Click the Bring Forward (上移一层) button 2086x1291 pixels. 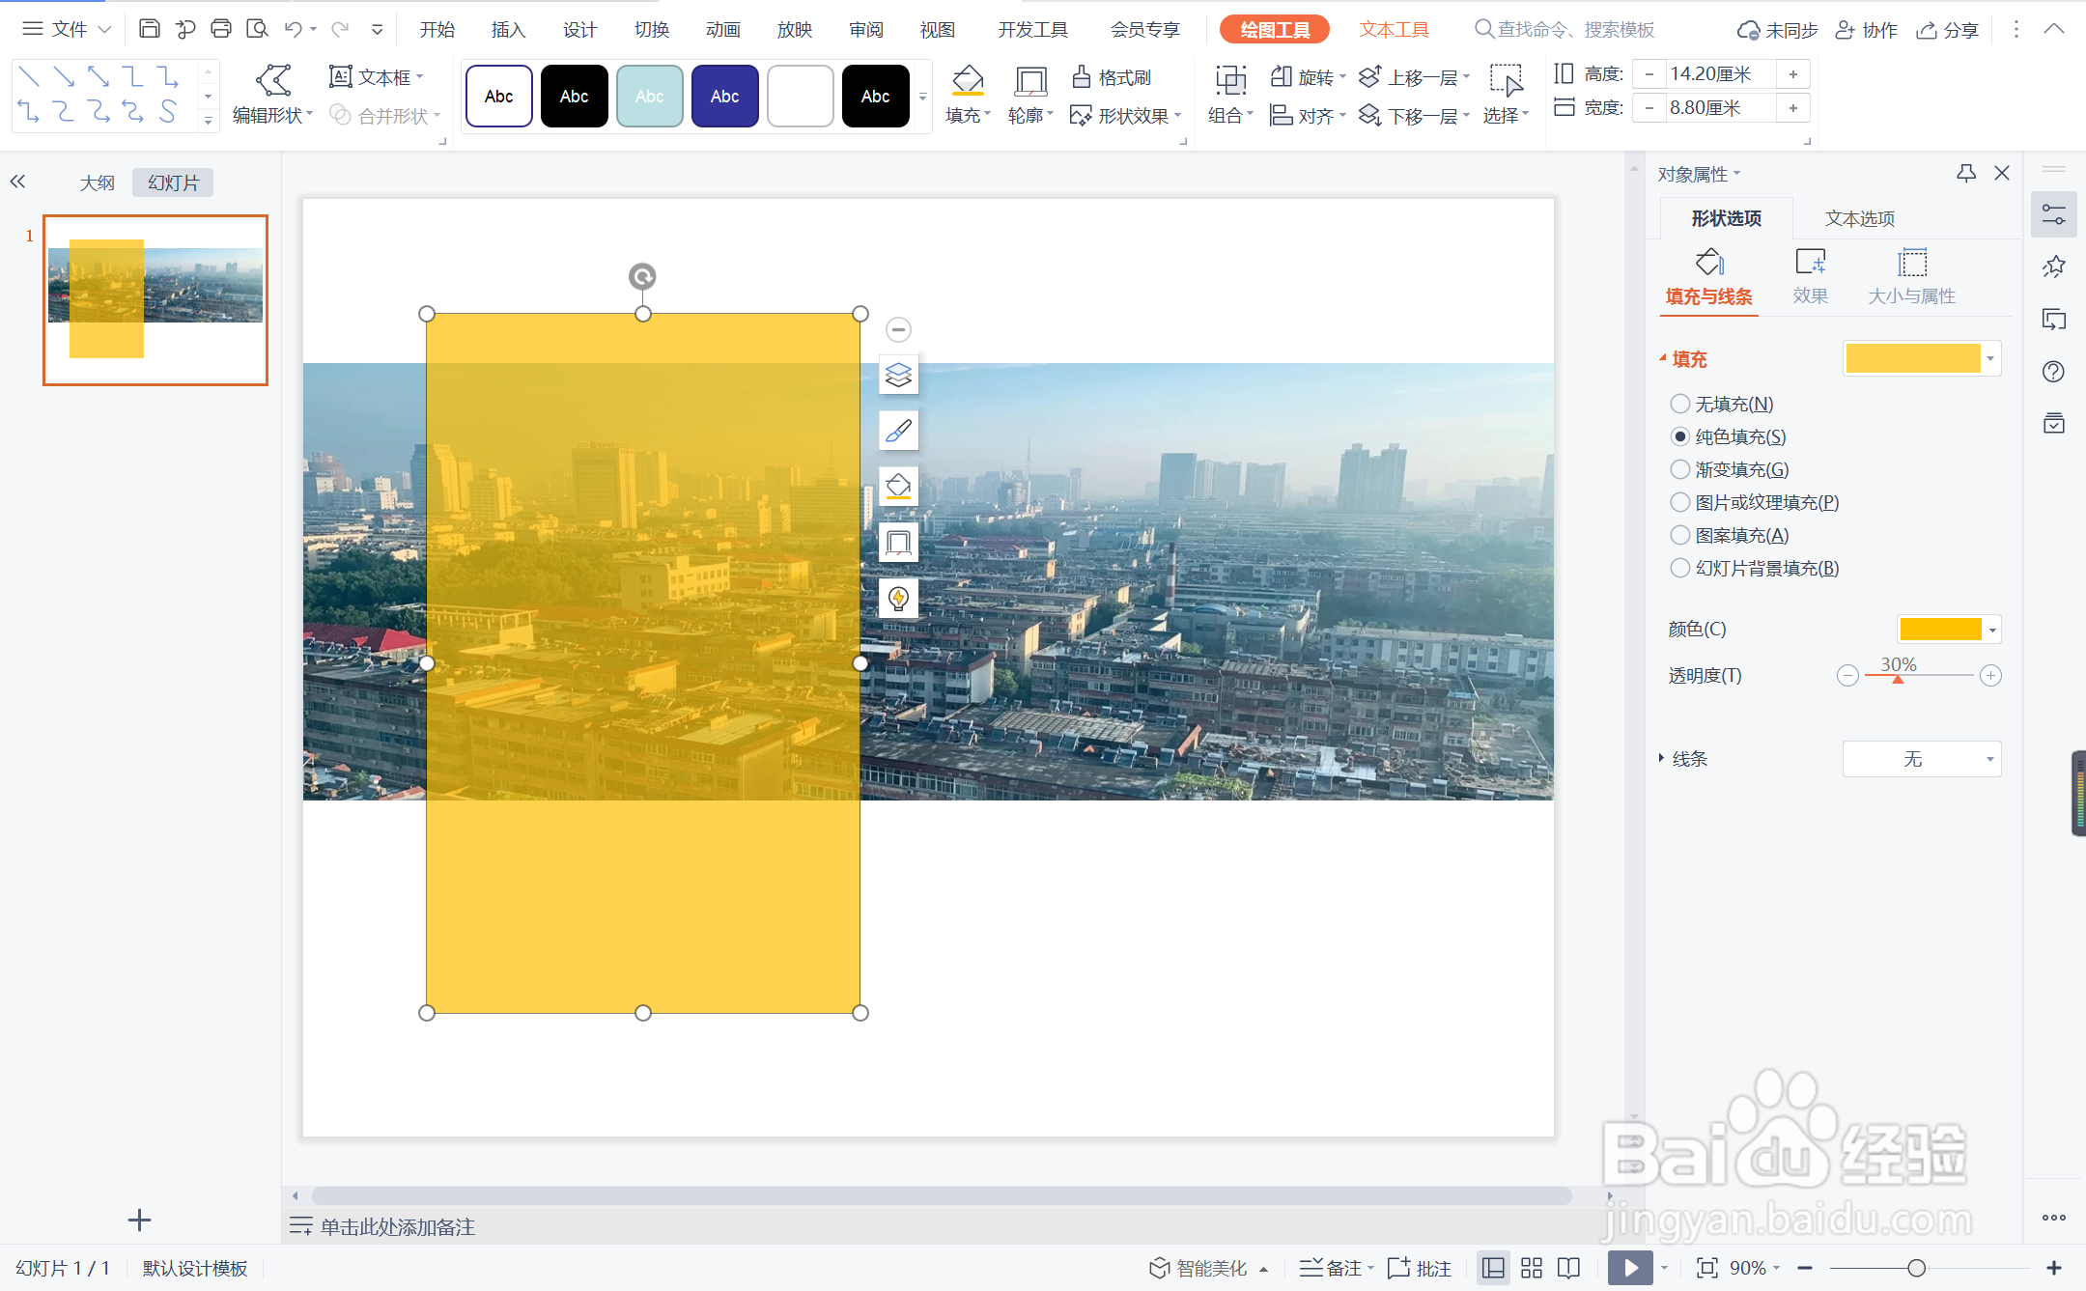(1415, 77)
